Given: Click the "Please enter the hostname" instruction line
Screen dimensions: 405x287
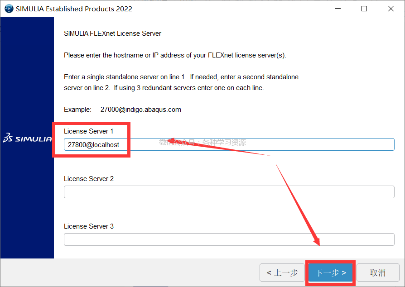Looking at the screenshot, I should click(x=175, y=56).
